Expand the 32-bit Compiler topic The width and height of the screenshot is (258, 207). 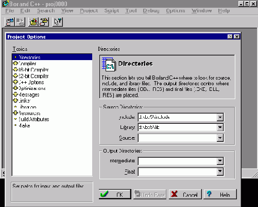[x=15, y=76]
